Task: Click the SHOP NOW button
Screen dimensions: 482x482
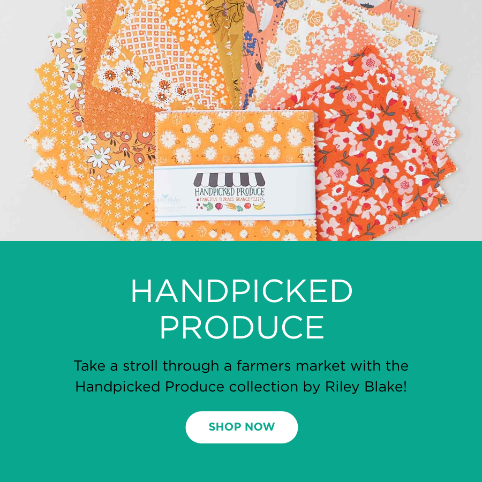Action: (242, 427)
